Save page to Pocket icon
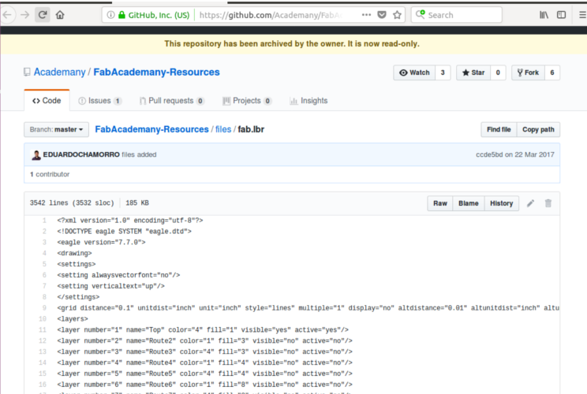The width and height of the screenshot is (587, 394). (x=382, y=15)
